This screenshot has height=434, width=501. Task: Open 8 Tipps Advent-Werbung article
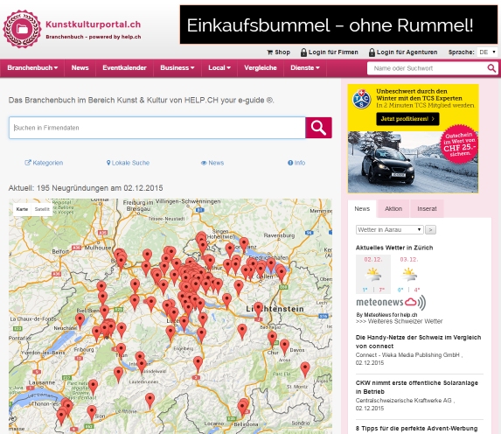417,429
